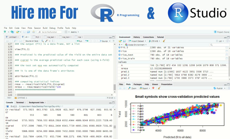Viewport: 230px width, 139px height.
Task: Open the R Script file type selector
Action: [x=111, y=98]
